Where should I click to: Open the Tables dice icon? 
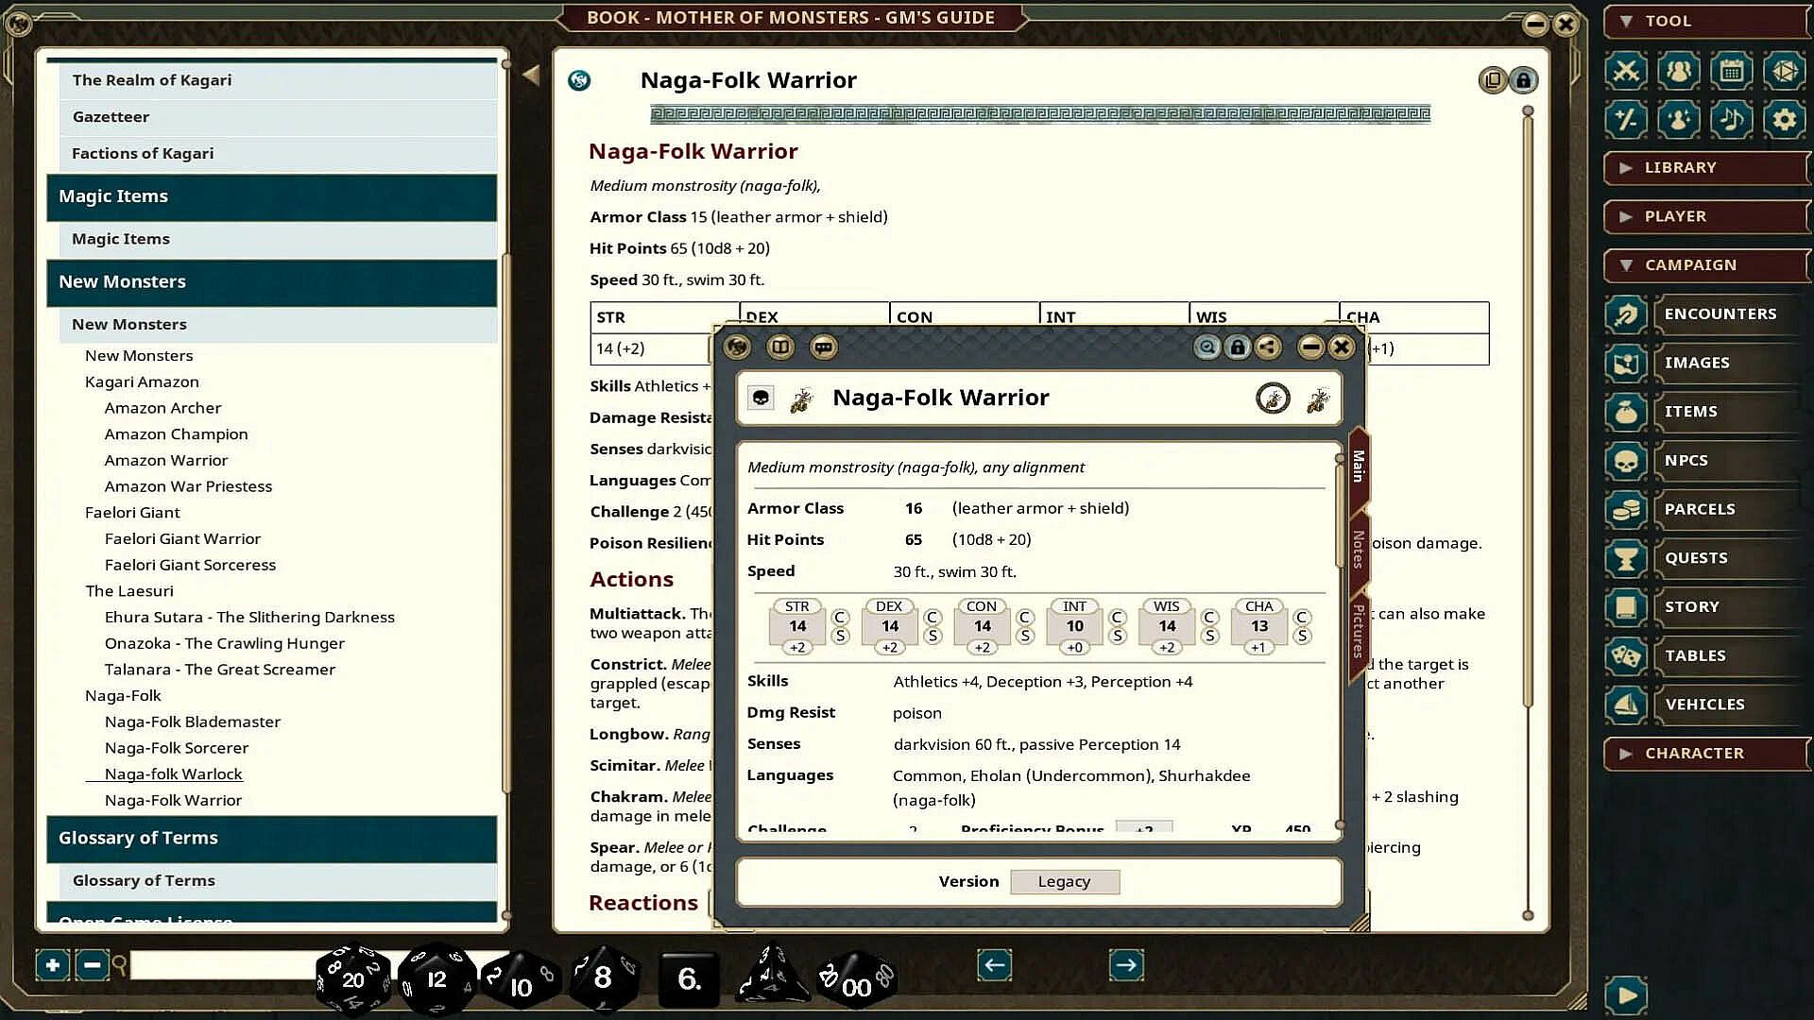(x=1625, y=655)
